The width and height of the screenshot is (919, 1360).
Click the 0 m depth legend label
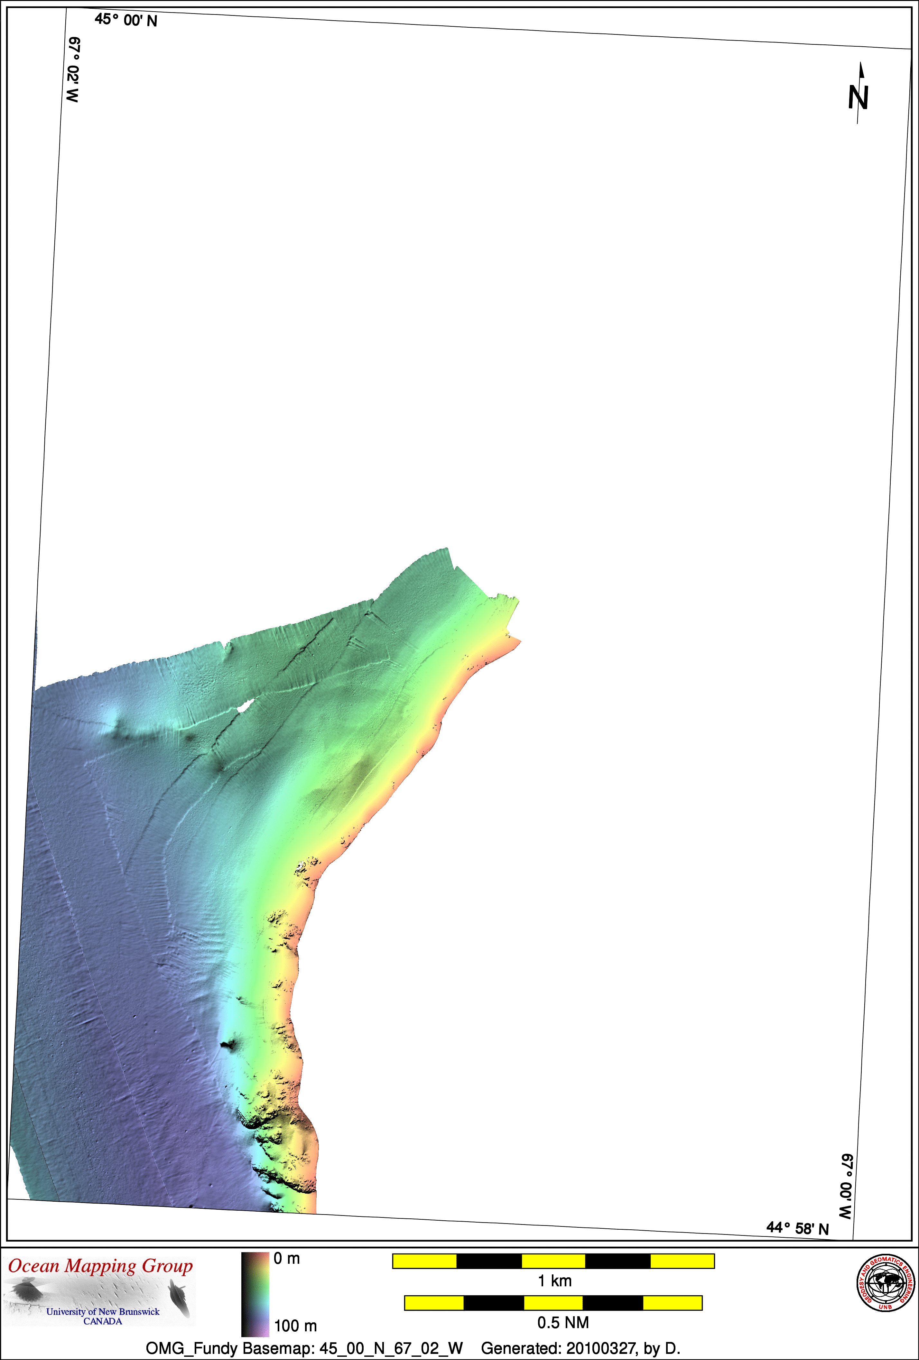(x=287, y=1258)
